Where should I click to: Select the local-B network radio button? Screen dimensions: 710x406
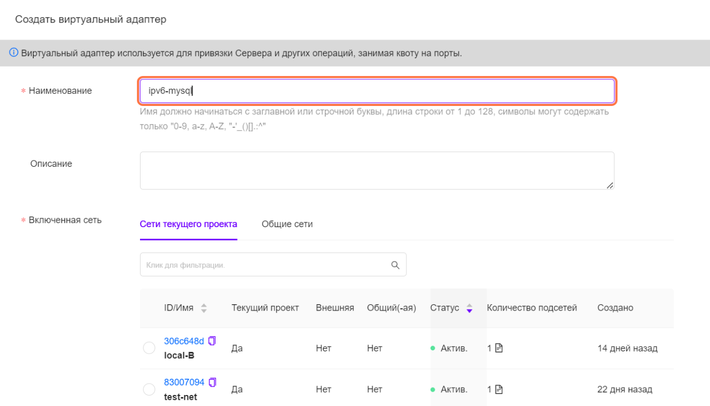149,348
